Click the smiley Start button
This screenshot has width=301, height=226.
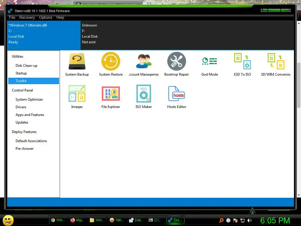point(8,220)
